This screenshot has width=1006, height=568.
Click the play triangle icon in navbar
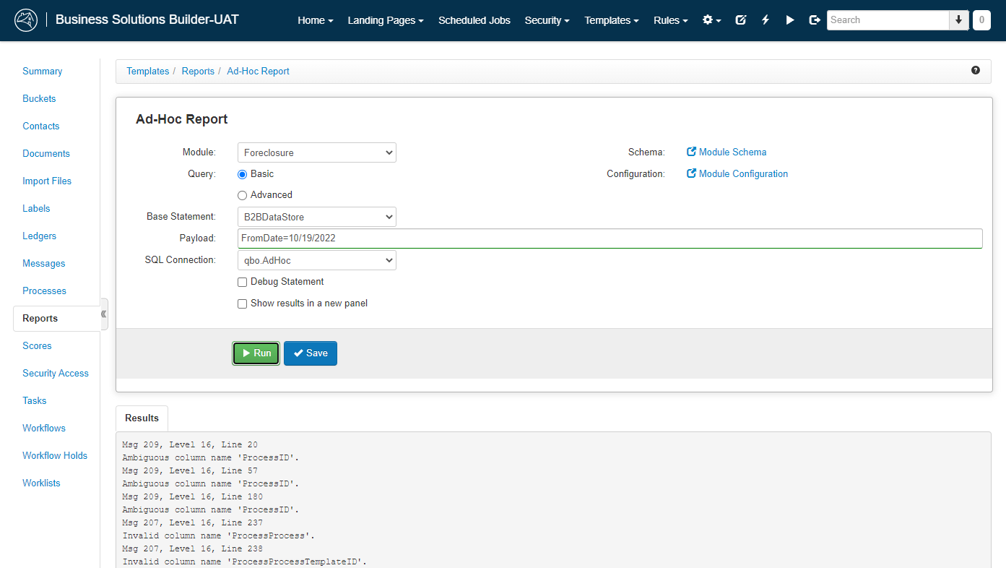click(790, 20)
